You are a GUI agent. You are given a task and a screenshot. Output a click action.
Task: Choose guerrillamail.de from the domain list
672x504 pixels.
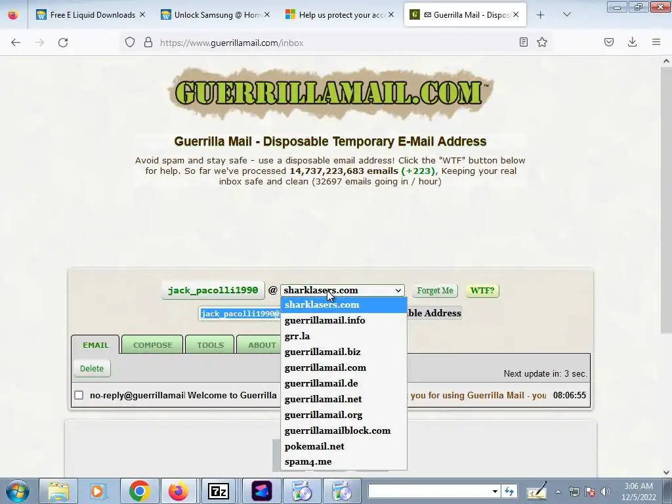click(x=344, y=383)
